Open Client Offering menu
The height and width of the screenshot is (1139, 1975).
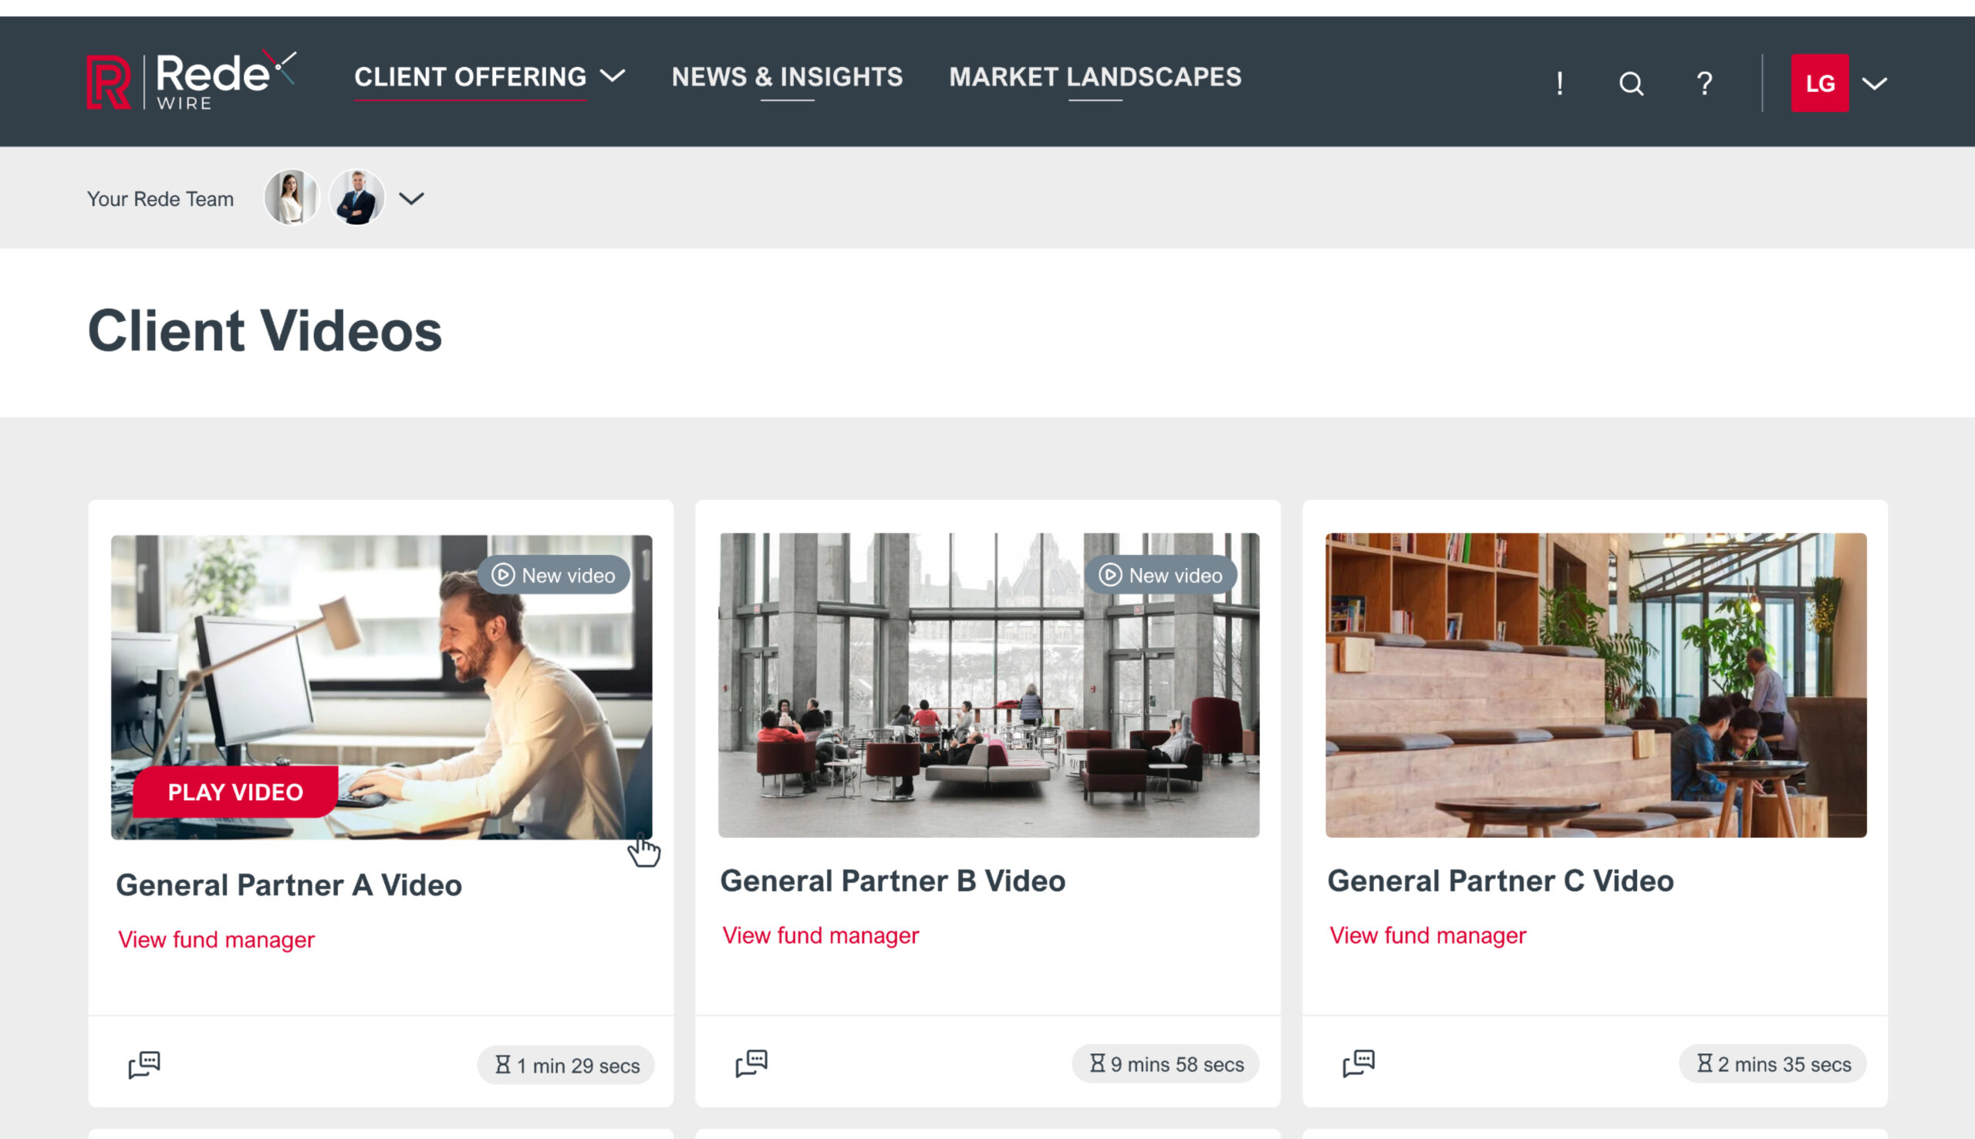point(470,76)
